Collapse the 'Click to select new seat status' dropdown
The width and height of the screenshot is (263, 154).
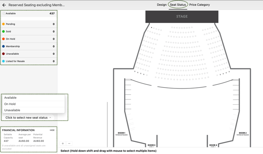pyautogui.click(x=28, y=118)
